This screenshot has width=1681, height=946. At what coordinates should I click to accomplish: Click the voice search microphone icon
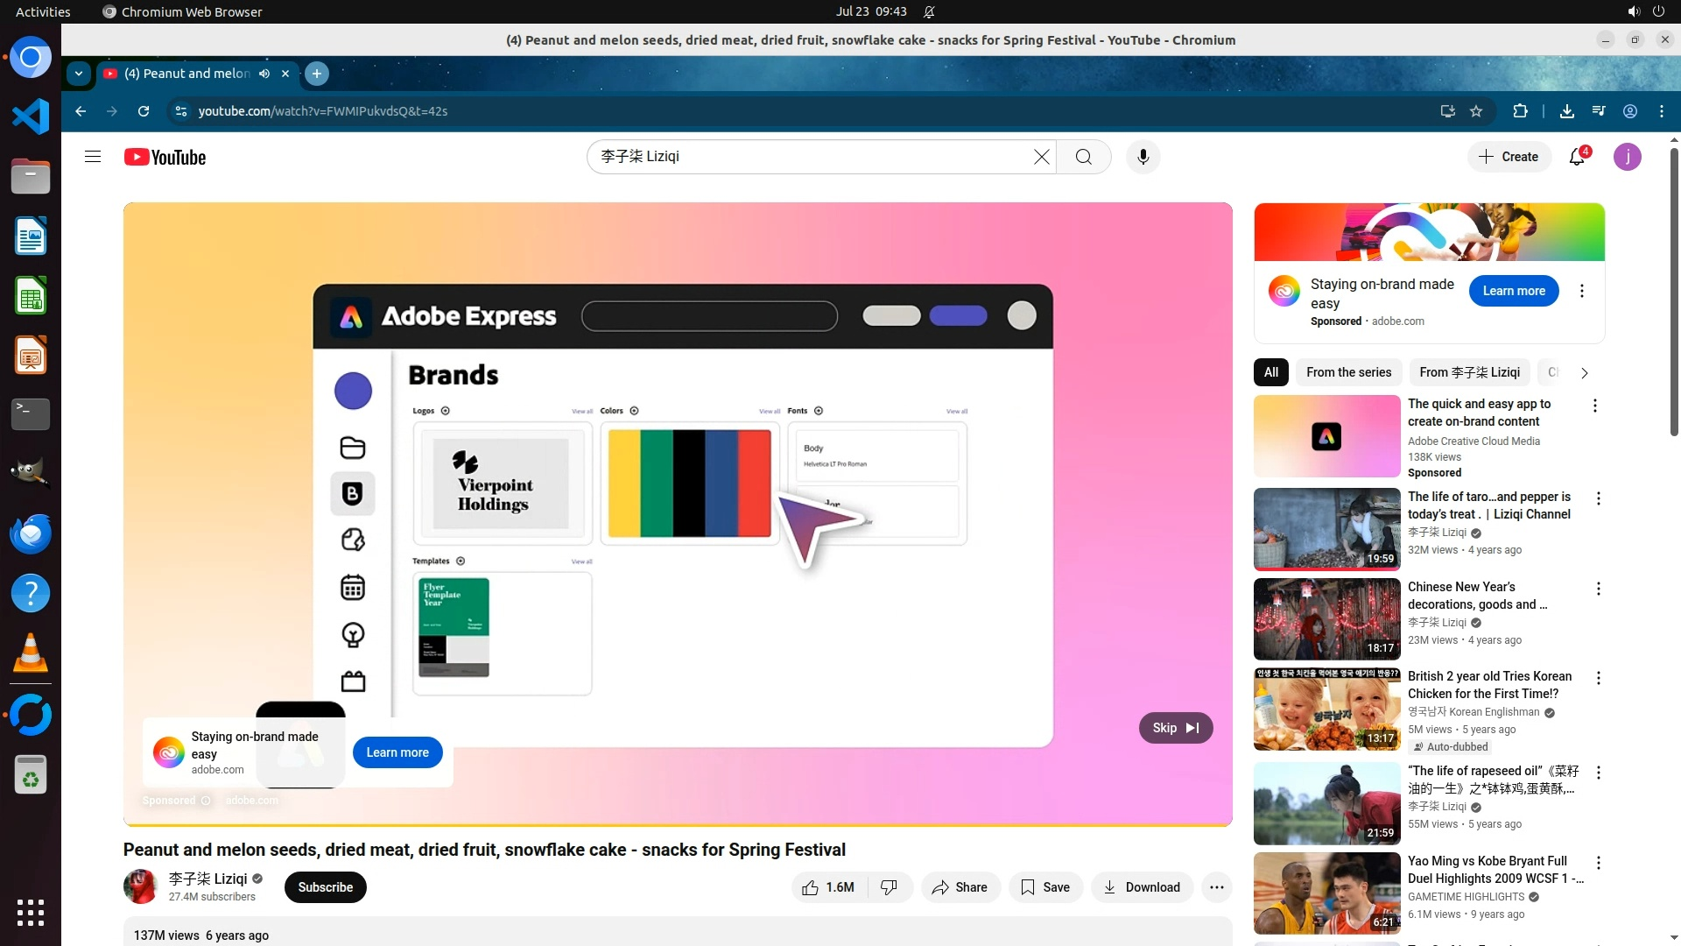(1143, 157)
